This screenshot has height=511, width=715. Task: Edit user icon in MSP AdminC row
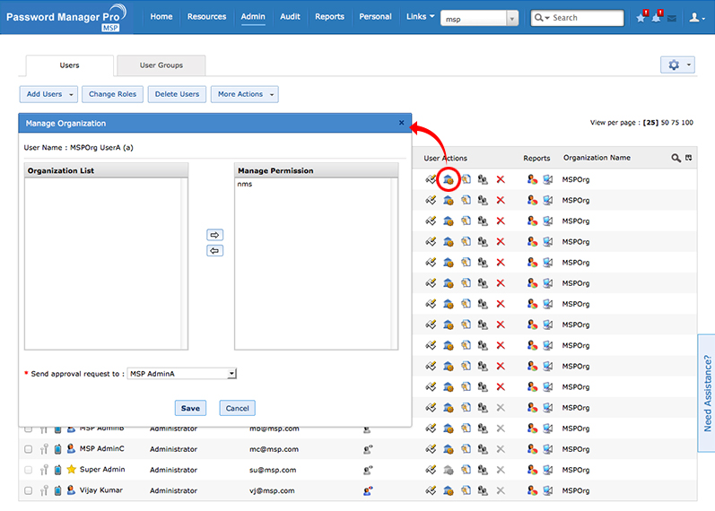point(431,449)
